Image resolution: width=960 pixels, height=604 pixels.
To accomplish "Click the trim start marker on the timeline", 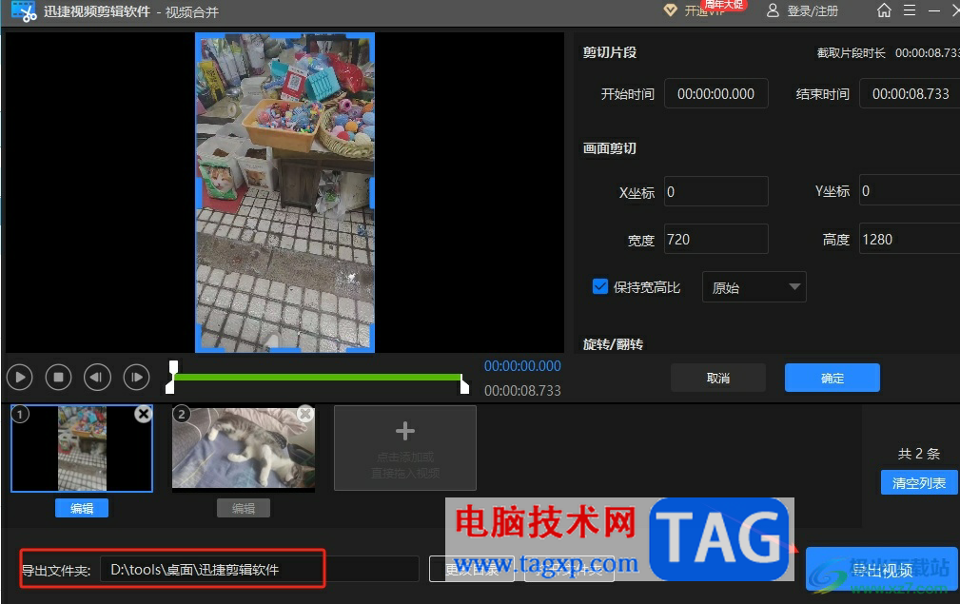I will point(171,377).
